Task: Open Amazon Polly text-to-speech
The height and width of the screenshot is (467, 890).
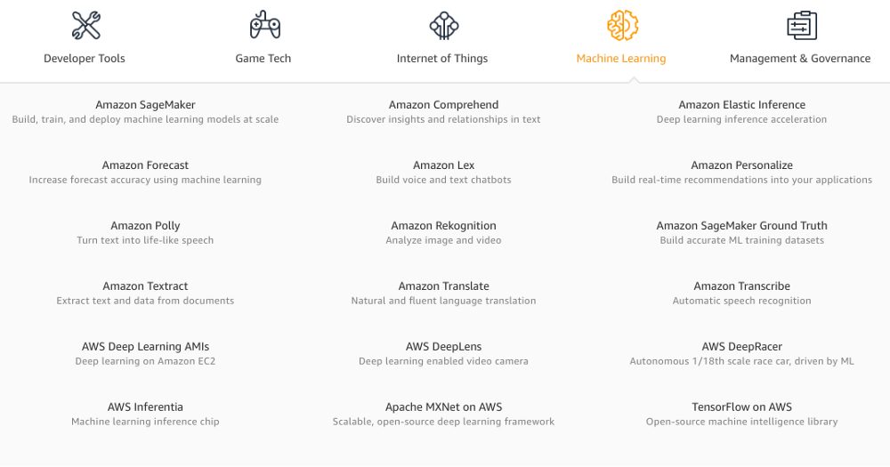Action: [145, 226]
